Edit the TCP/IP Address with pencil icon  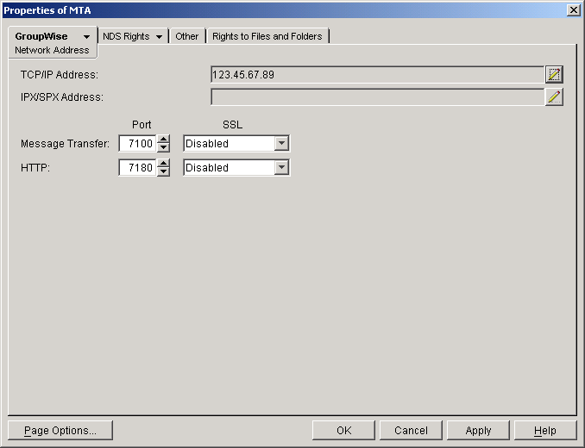(x=554, y=74)
